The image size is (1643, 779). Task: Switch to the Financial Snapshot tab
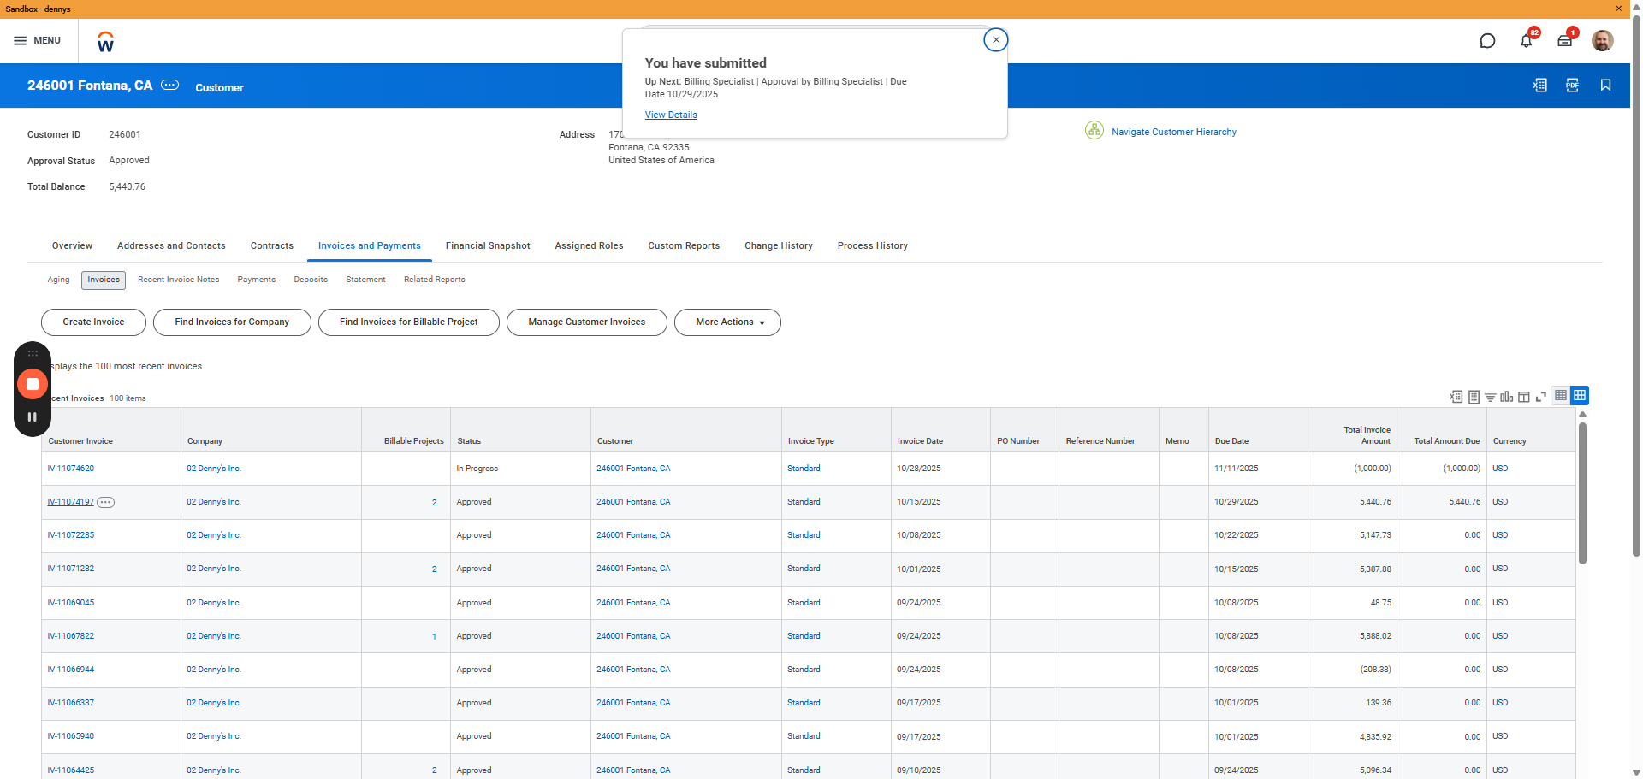point(488,245)
